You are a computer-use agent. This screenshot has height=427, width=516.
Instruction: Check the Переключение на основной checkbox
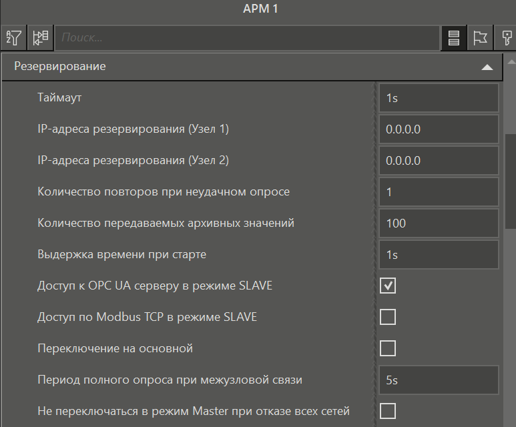388,348
